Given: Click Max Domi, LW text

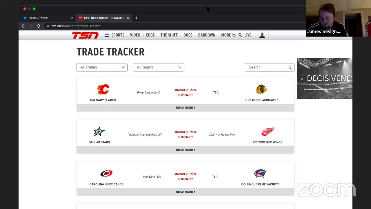Looking at the screenshot, I should tap(152, 176).
